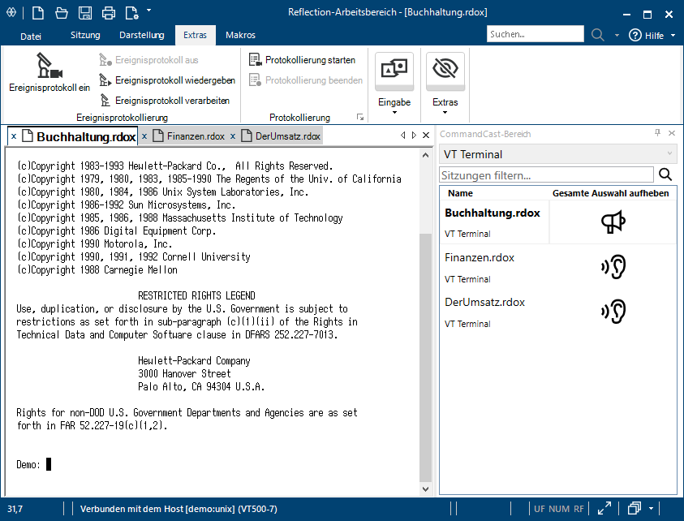Select DerUmsatz.rdox in the session list
684x521 pixels.
484,303
